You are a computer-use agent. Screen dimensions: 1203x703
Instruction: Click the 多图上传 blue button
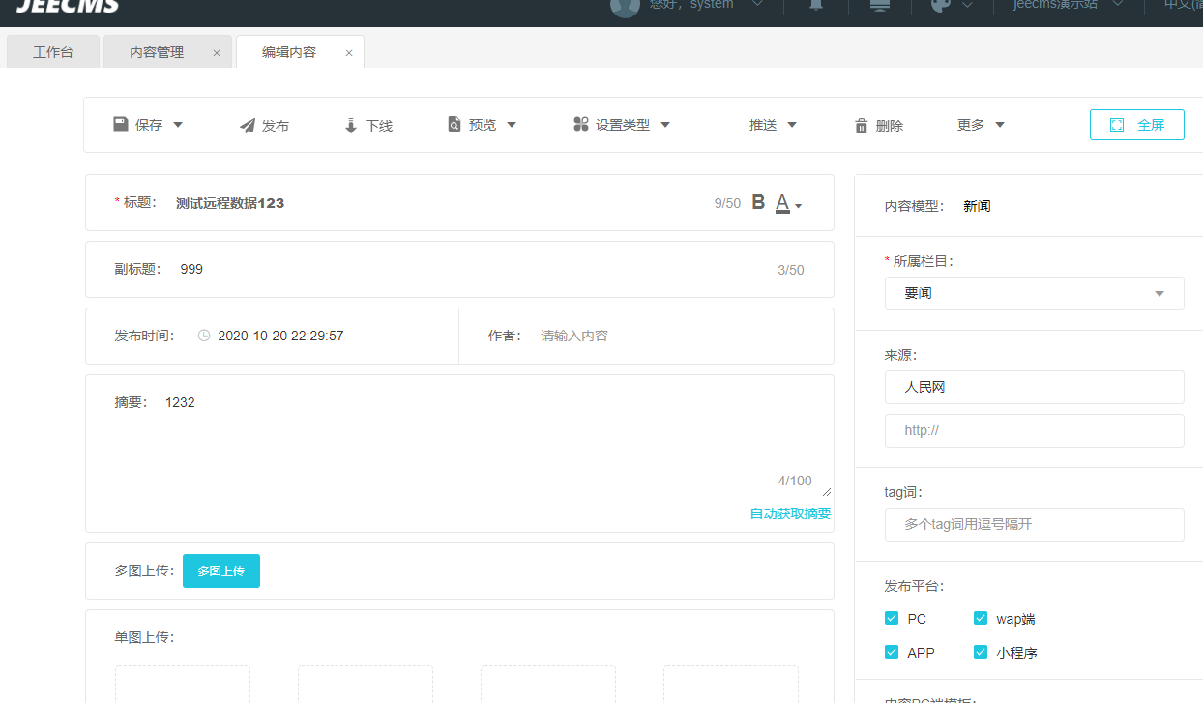pyautogui.click(x=221, y=571)
